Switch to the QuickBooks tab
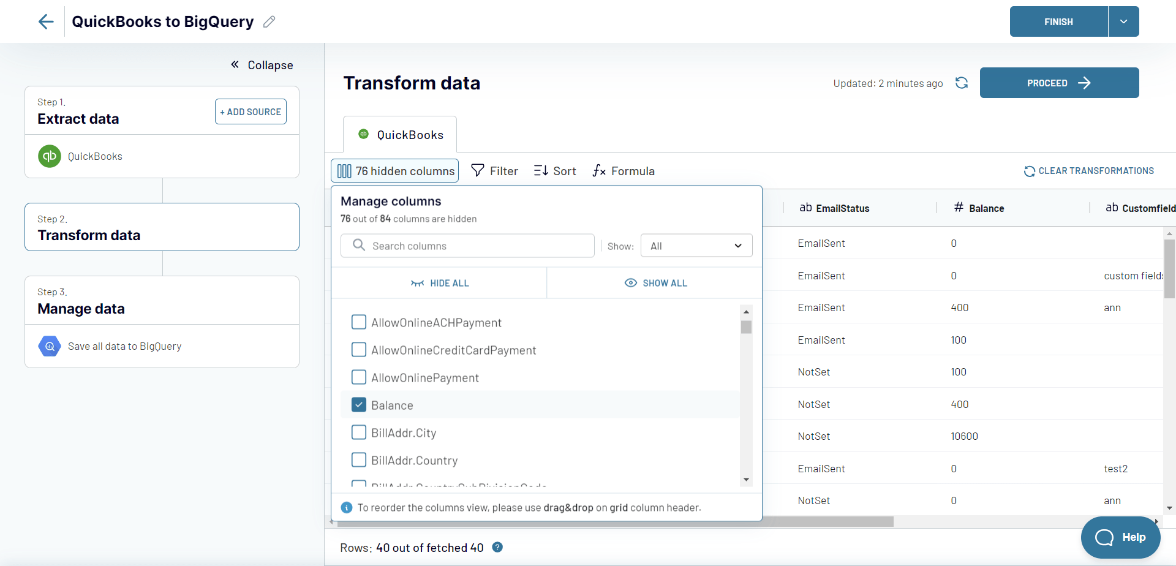Image resolution: width=1176 pixels, height=566 pixels. pyautogui.click(x=400, y=135)
